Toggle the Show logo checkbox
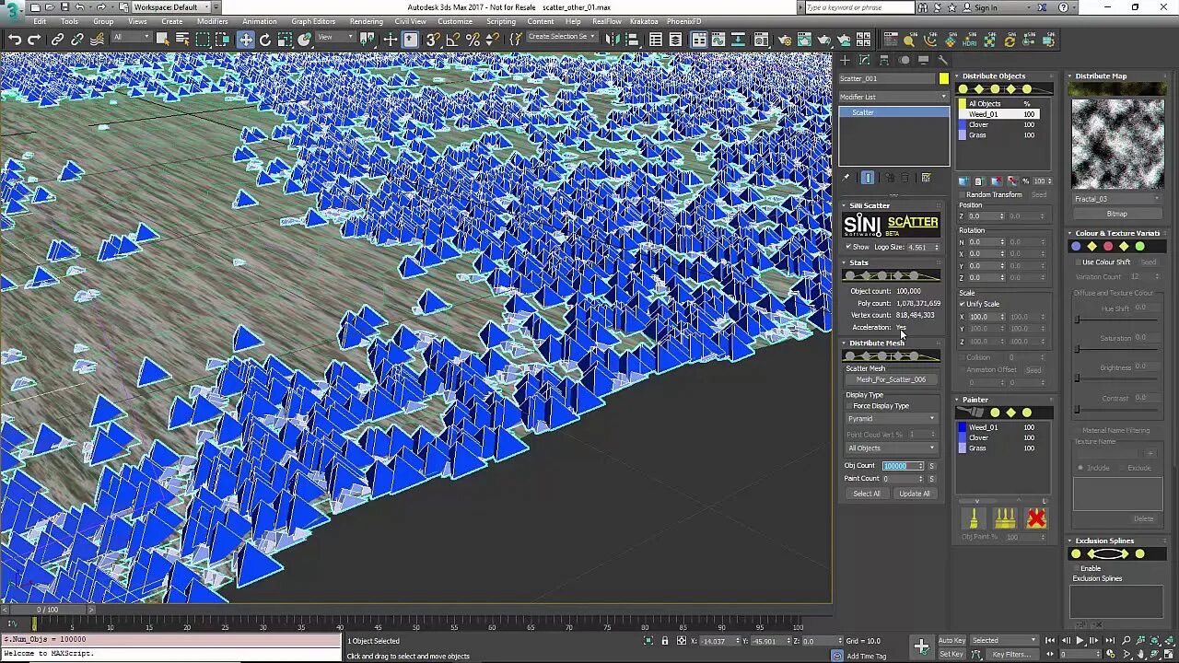1179x663 pixels. 849,247
